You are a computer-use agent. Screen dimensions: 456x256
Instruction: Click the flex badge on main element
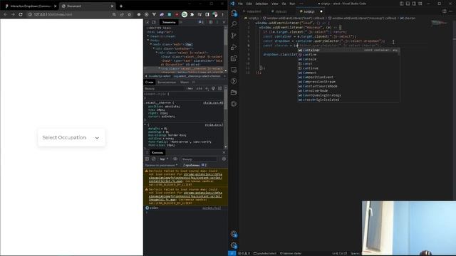click(189, 44)
